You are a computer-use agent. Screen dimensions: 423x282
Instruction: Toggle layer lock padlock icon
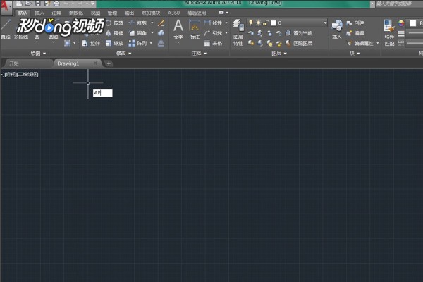coord(265,23)
